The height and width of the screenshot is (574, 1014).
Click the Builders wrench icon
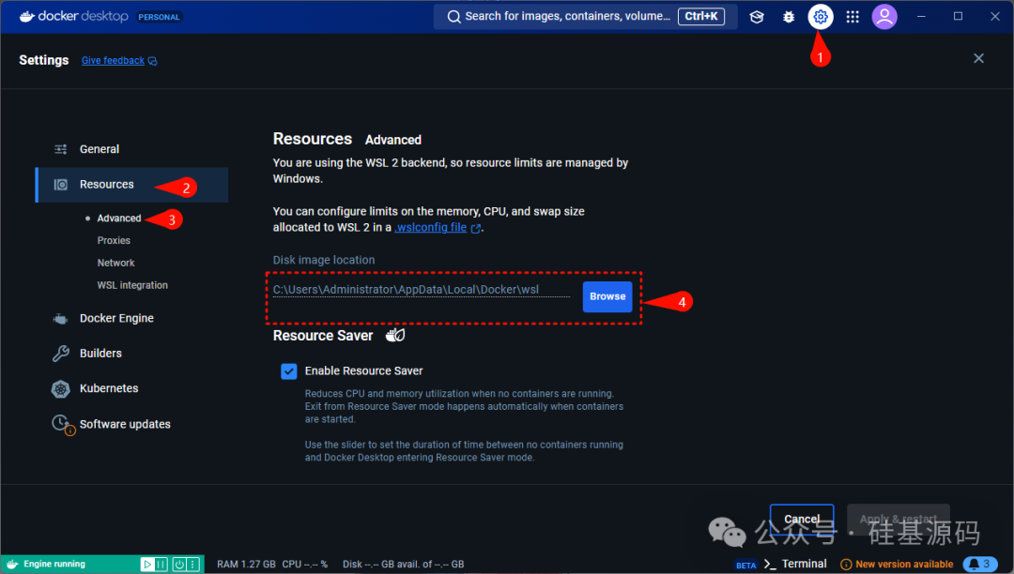60,354
